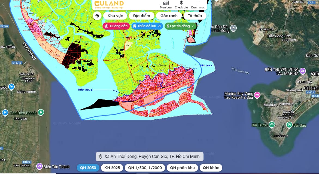Click the Vịnh Gành Rái label
Image resolution: width=319 pixels, height=174 pixels.
(240, 71)
